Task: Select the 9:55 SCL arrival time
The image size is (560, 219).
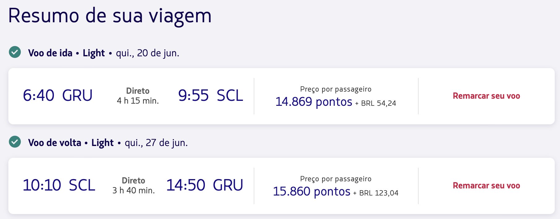Action: (x=211, y=96)
